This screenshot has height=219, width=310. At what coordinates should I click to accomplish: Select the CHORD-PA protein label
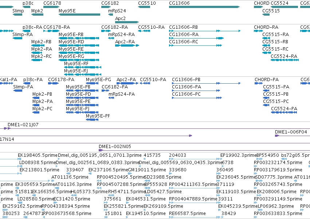tap(267, 80)
